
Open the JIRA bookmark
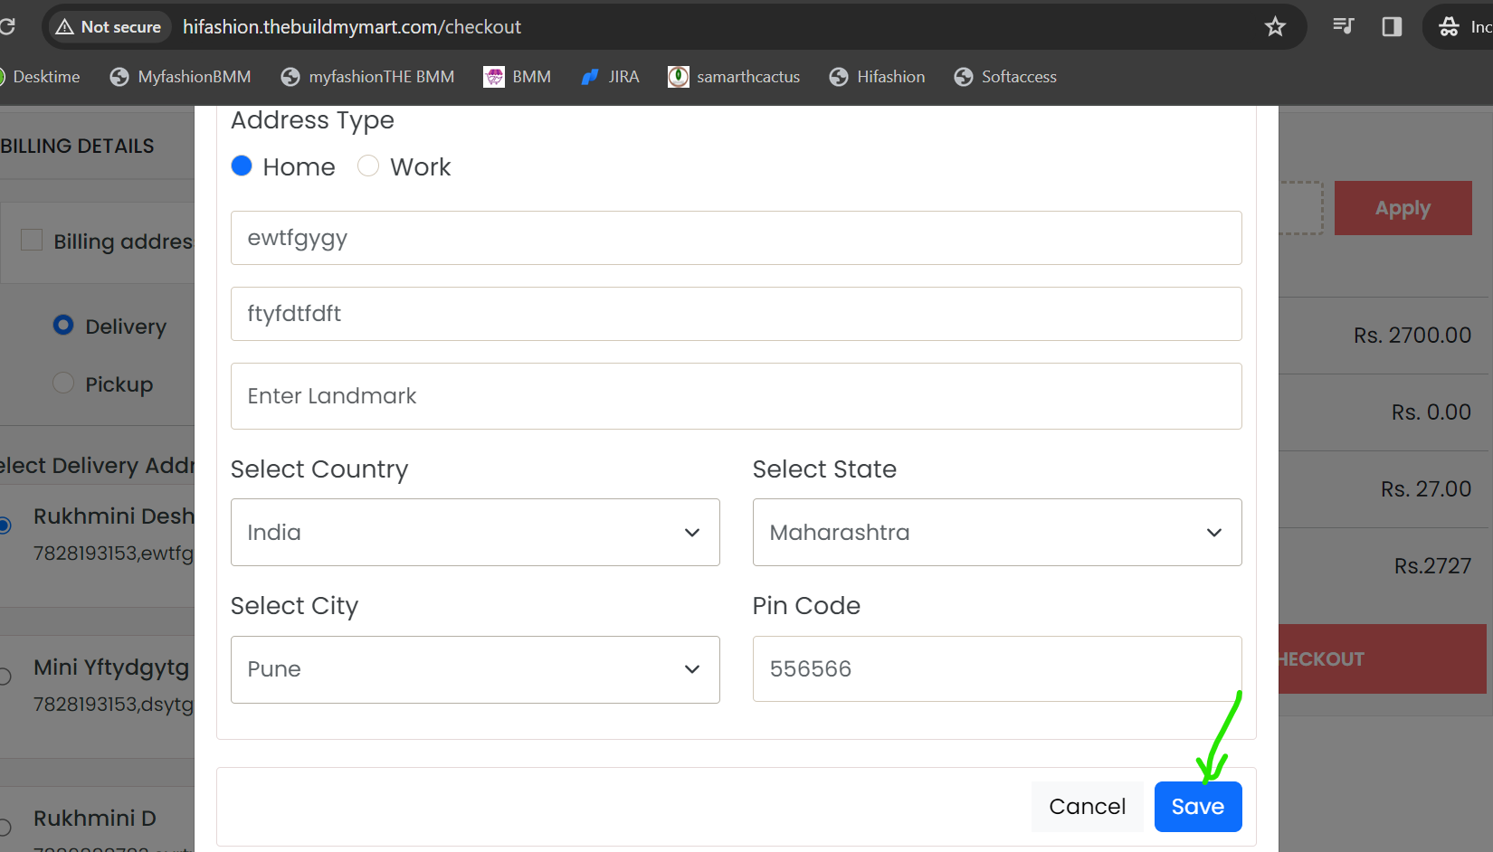coord(610,77)
